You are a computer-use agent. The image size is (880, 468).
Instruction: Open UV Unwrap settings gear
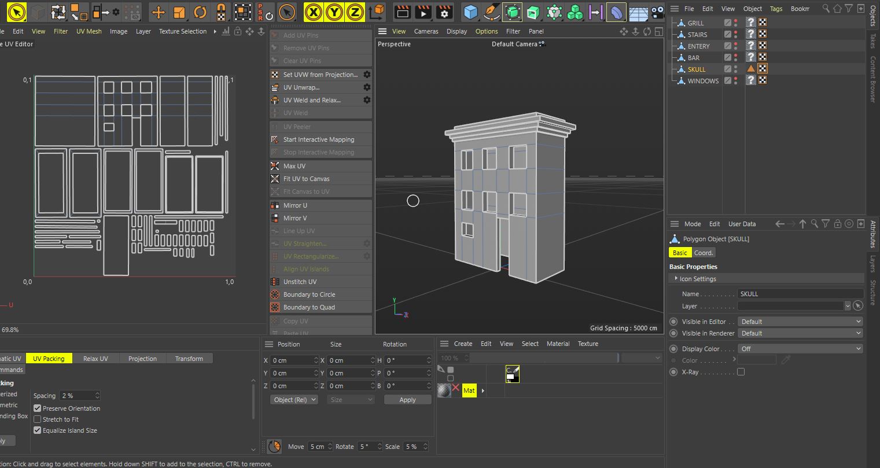pos(367,87)
